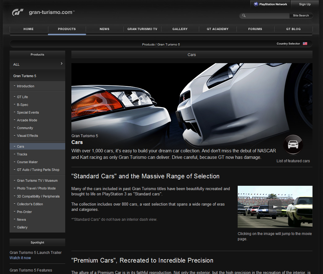This screenshot has width=323, height=274.
Task: Open GT Auto / Tuning Parts Shop
Action: click(38, 170)
